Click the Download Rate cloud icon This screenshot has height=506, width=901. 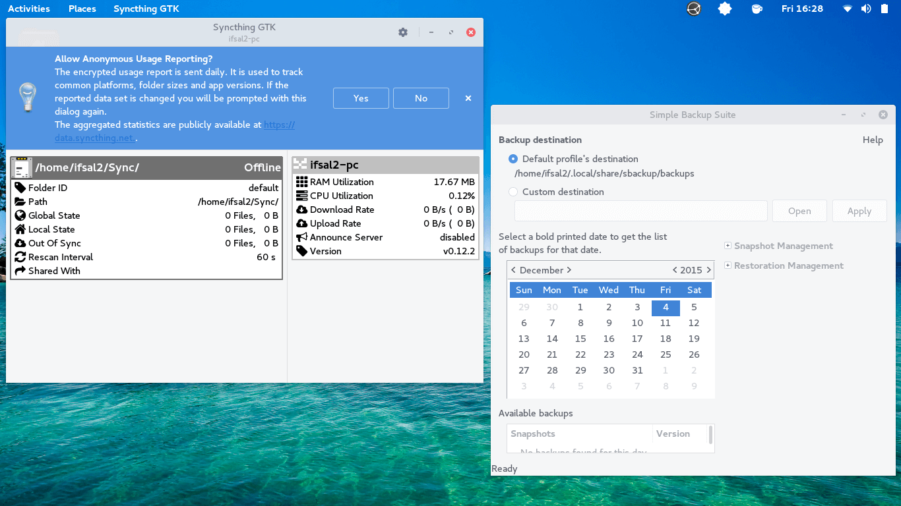[302, 210]
